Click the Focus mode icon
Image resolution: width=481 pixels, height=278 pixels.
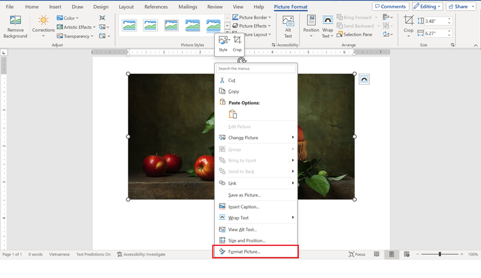click(351, 254)
